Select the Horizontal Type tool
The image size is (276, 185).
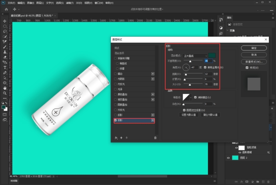[5, 67]
